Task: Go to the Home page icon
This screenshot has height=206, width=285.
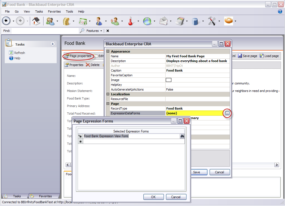Action: point(36,21)
